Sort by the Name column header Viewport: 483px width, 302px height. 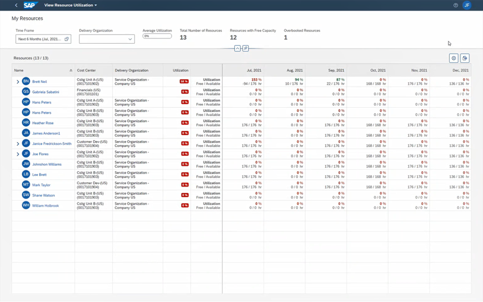(x=43, y=70)
